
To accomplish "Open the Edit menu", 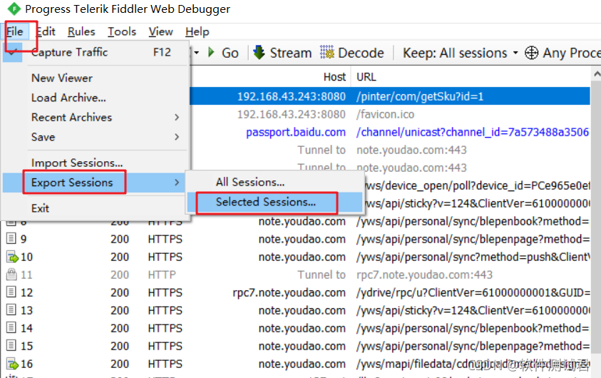I will [x=46, y=31].
